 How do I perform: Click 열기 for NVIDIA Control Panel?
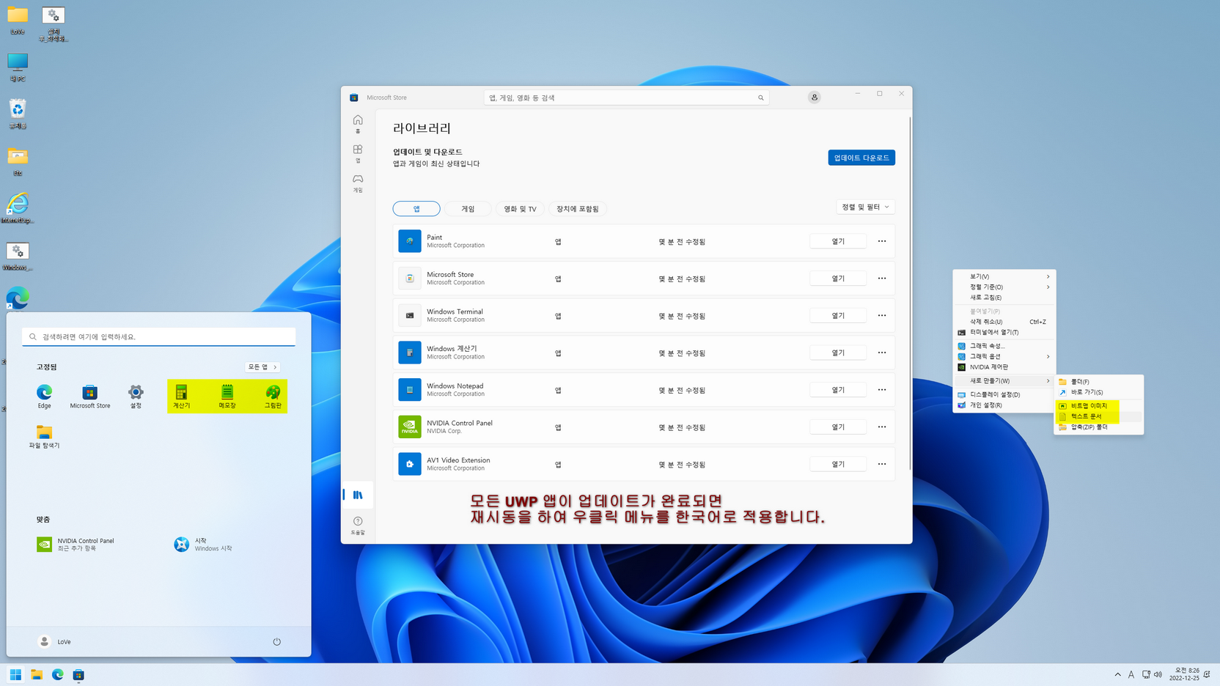(x=838, y=427)
